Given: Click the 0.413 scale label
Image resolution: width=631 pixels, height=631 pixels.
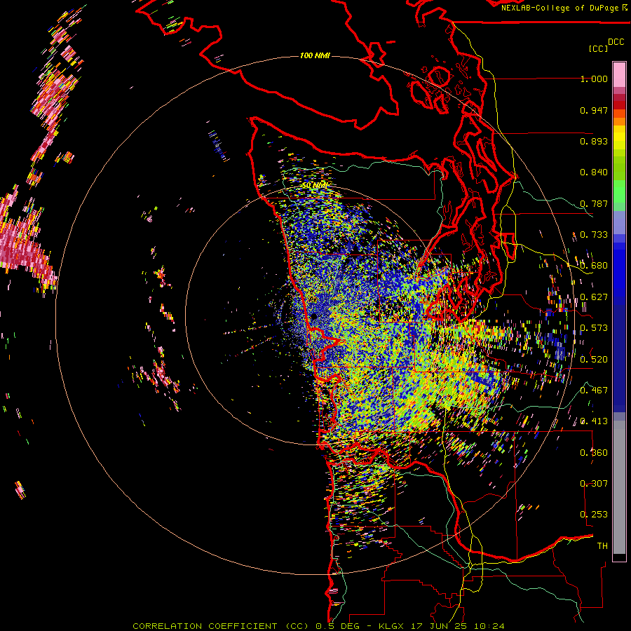Looking at the screenshot, I should click(594, 421).
